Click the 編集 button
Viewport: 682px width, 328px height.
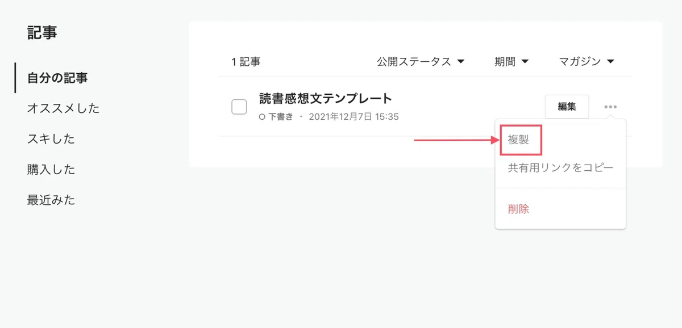click(x=567, y=107)
